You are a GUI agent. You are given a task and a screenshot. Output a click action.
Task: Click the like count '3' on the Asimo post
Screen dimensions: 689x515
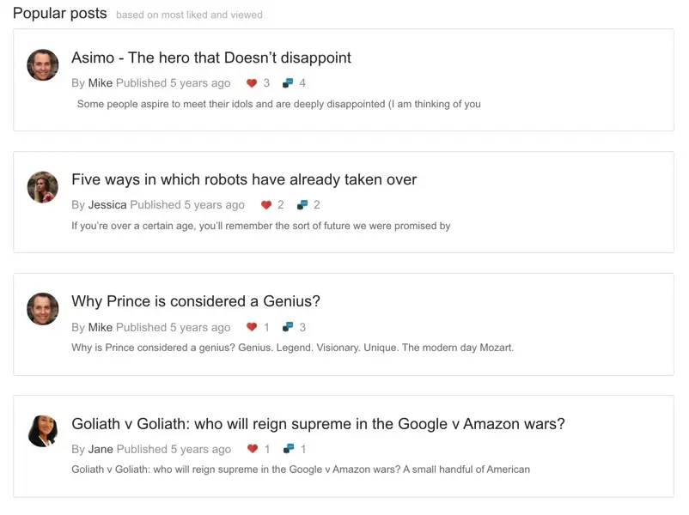pyautogui.click(x=265, y=83)
